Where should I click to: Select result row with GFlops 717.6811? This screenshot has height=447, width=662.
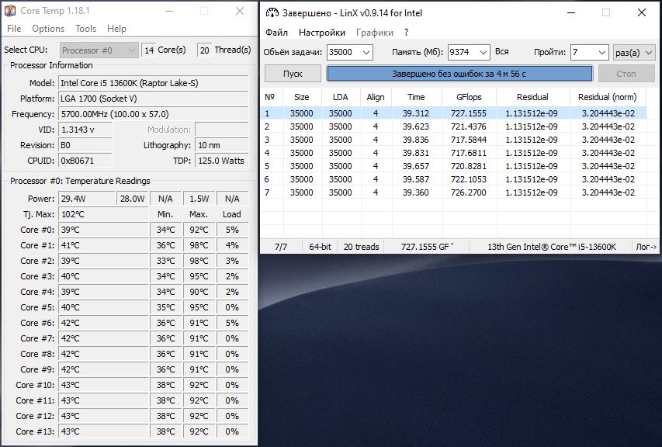coord(453,153)
